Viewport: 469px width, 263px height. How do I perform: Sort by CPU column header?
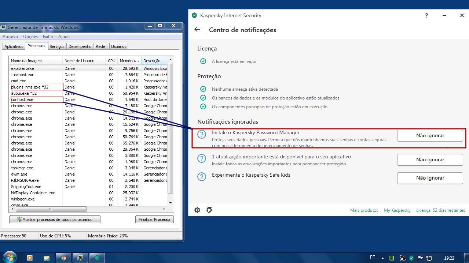pyautogui.click(x=112, y=61)
